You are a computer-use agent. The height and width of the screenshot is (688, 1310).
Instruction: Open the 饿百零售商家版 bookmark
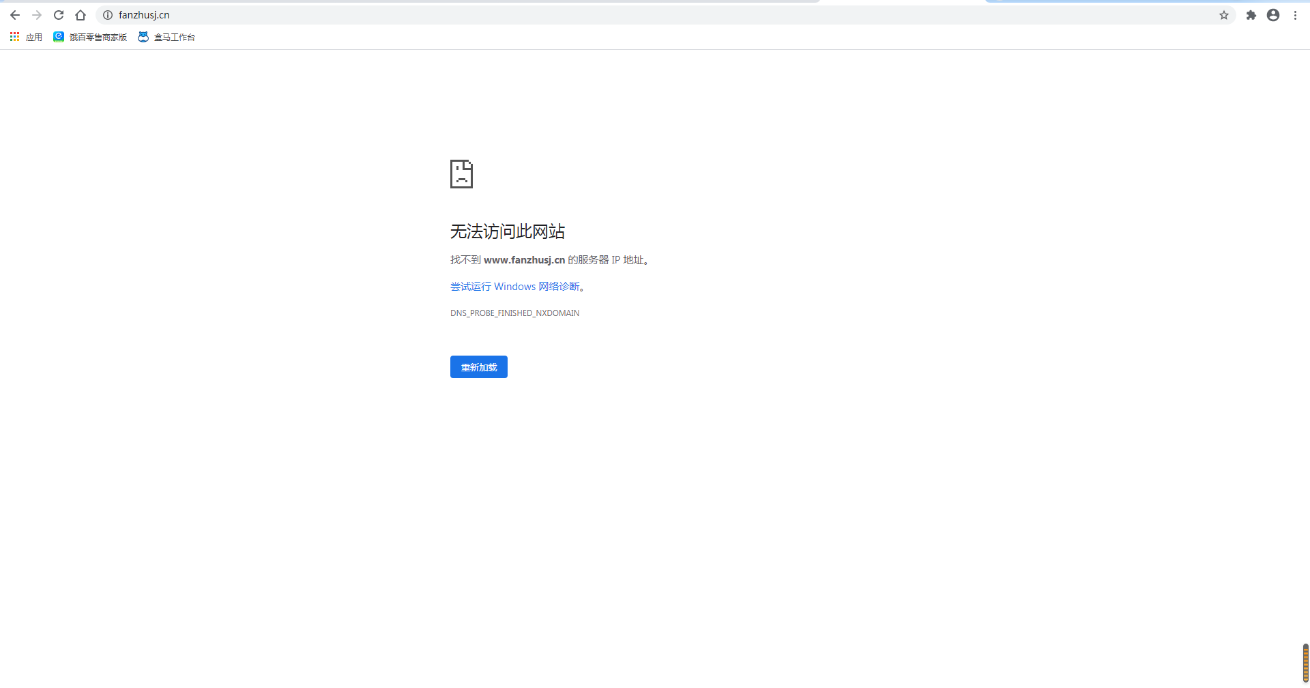[x=90, y=37]
